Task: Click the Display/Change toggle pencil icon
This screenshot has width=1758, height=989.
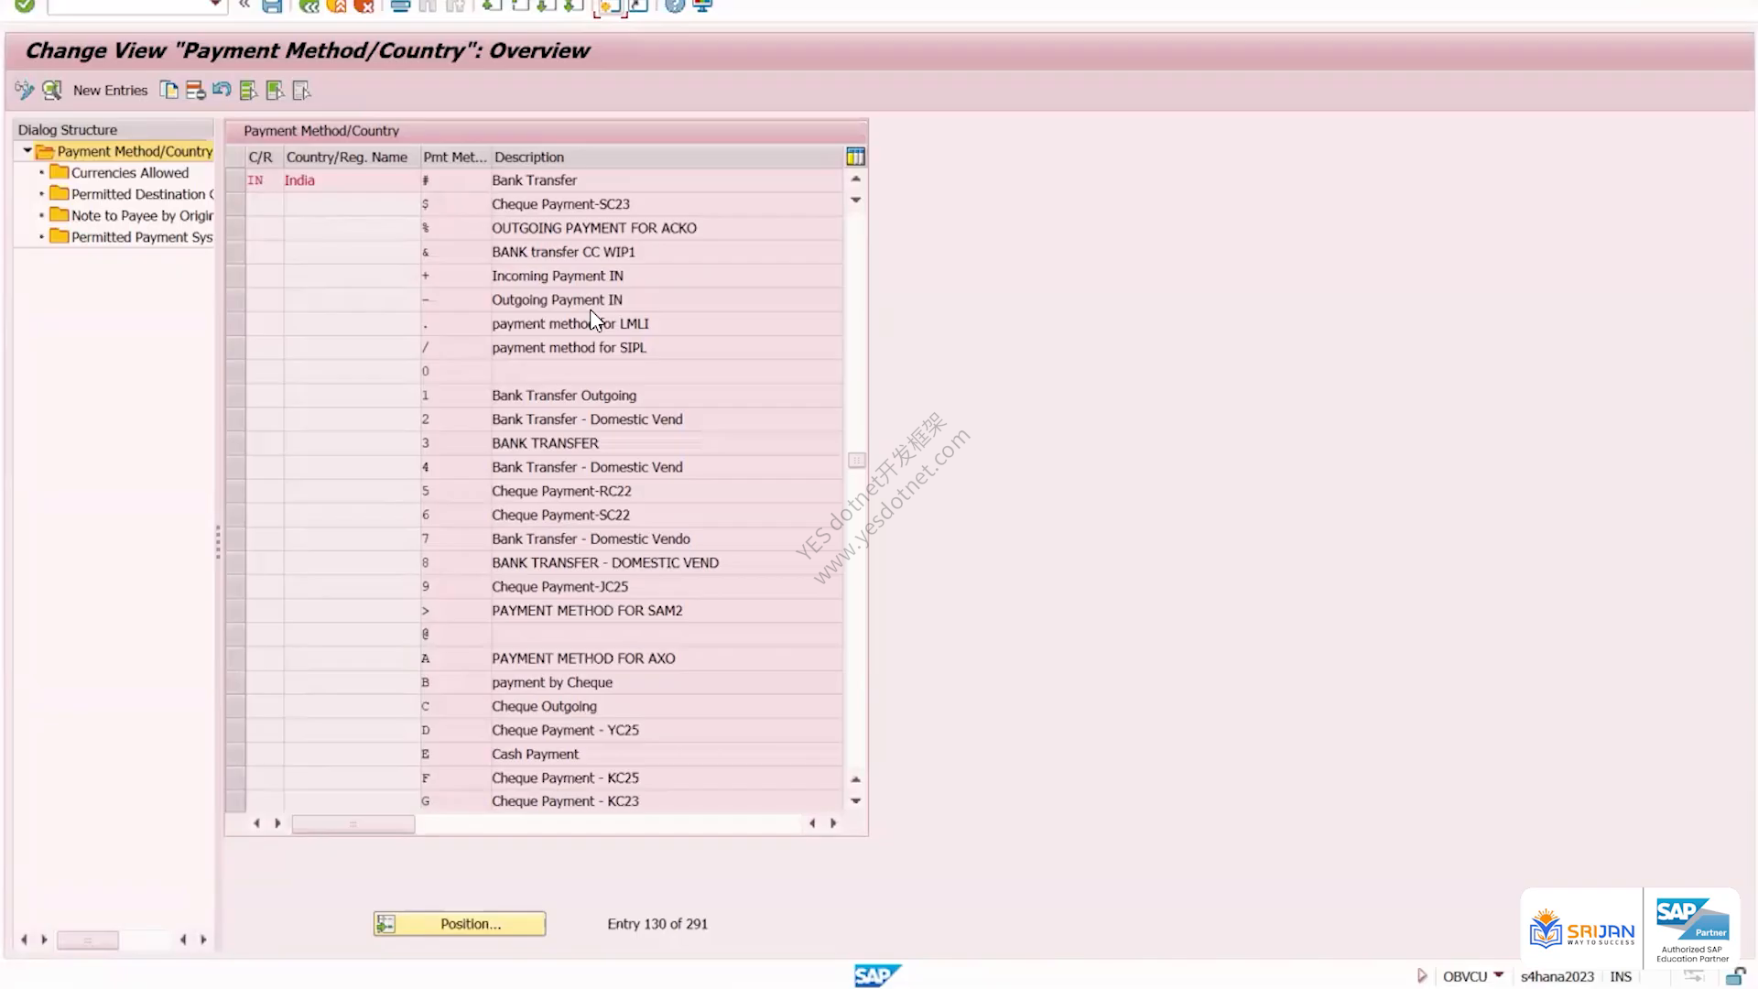Action: (25, 90)
